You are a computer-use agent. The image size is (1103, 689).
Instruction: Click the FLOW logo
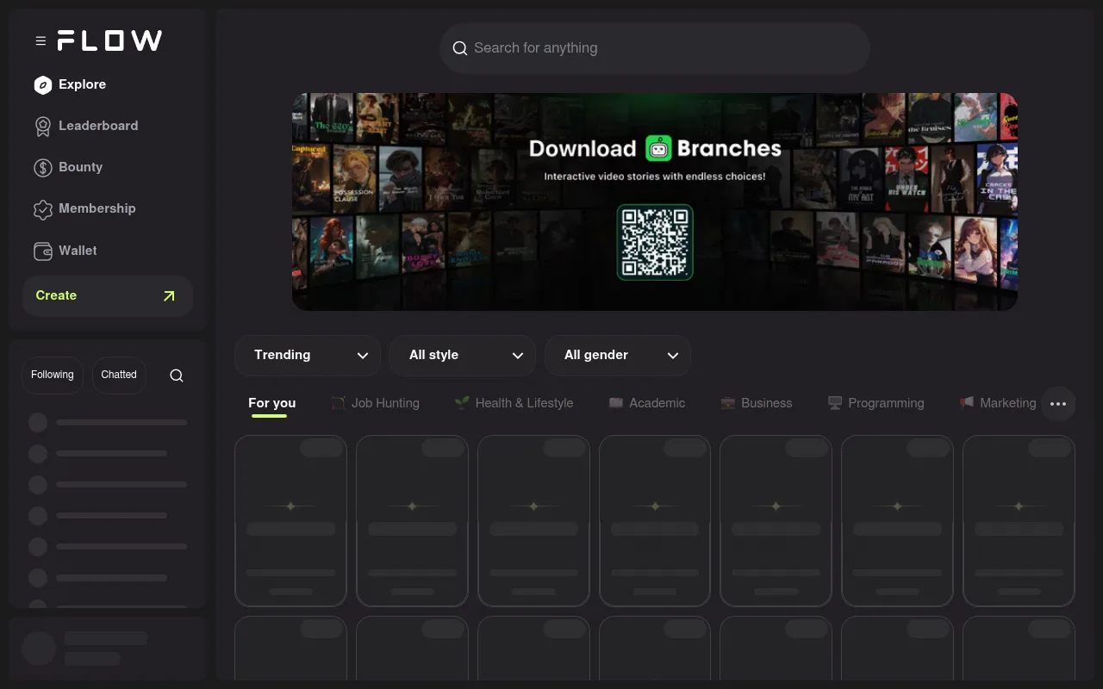pos(109,40)
